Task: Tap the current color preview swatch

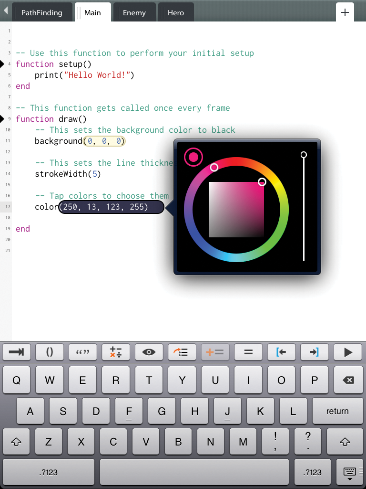Action: click(x=193, y=157)
